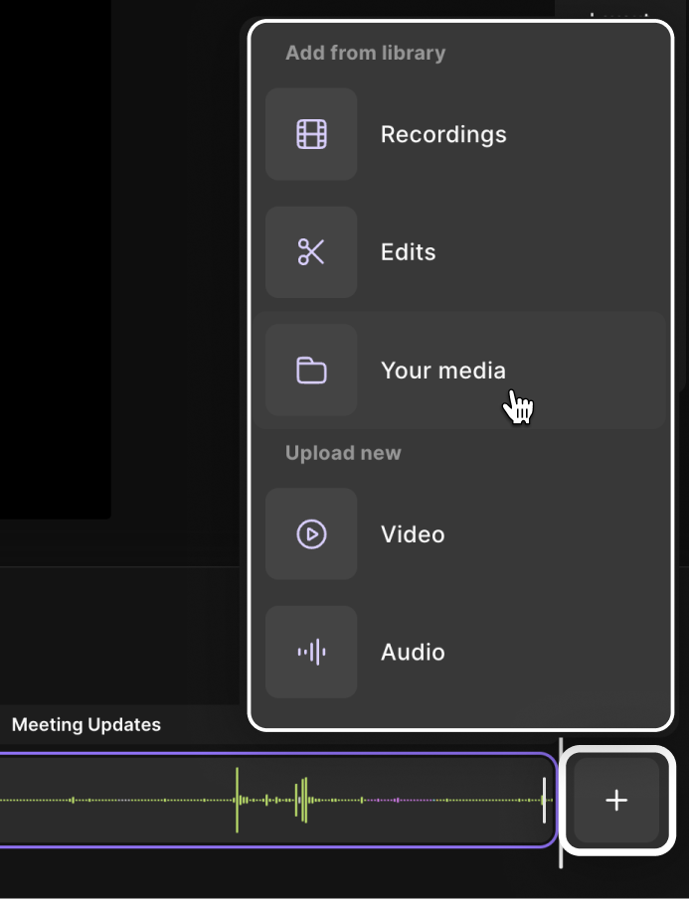
Task: Choose the Edits text entry
Action: click(x=409, y=252)
